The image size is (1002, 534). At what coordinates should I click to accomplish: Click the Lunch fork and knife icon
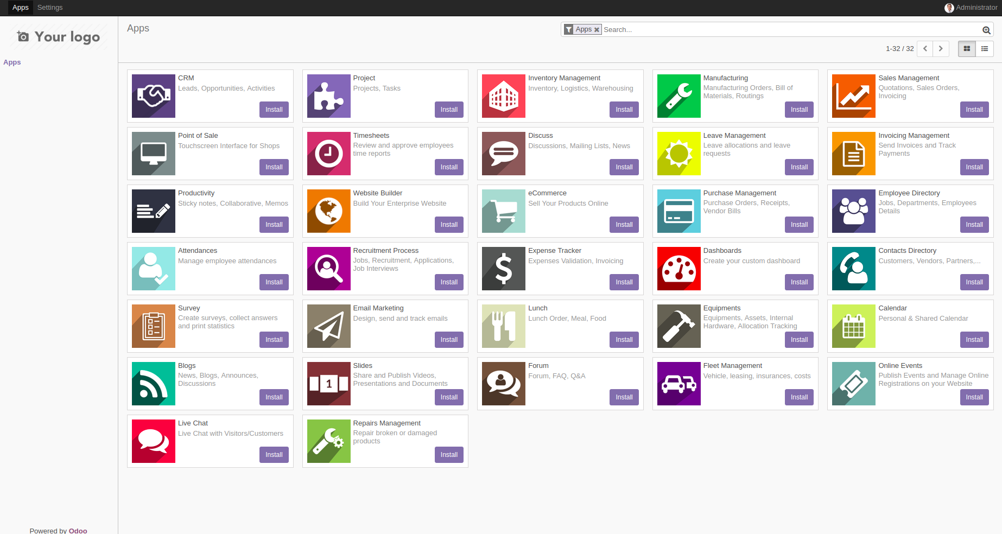tap(504, 326)
